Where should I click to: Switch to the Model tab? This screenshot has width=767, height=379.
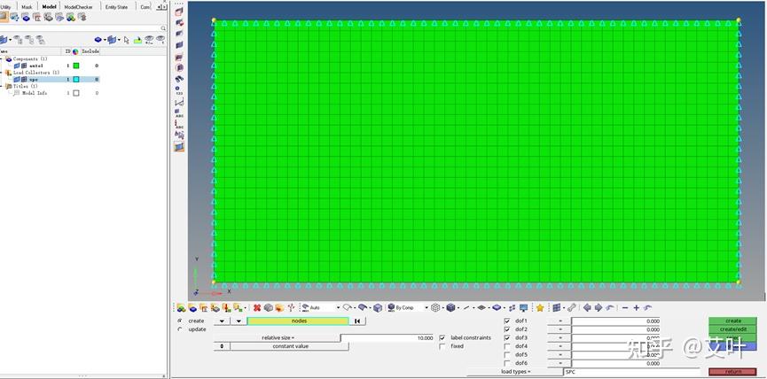tap(49, 7)
